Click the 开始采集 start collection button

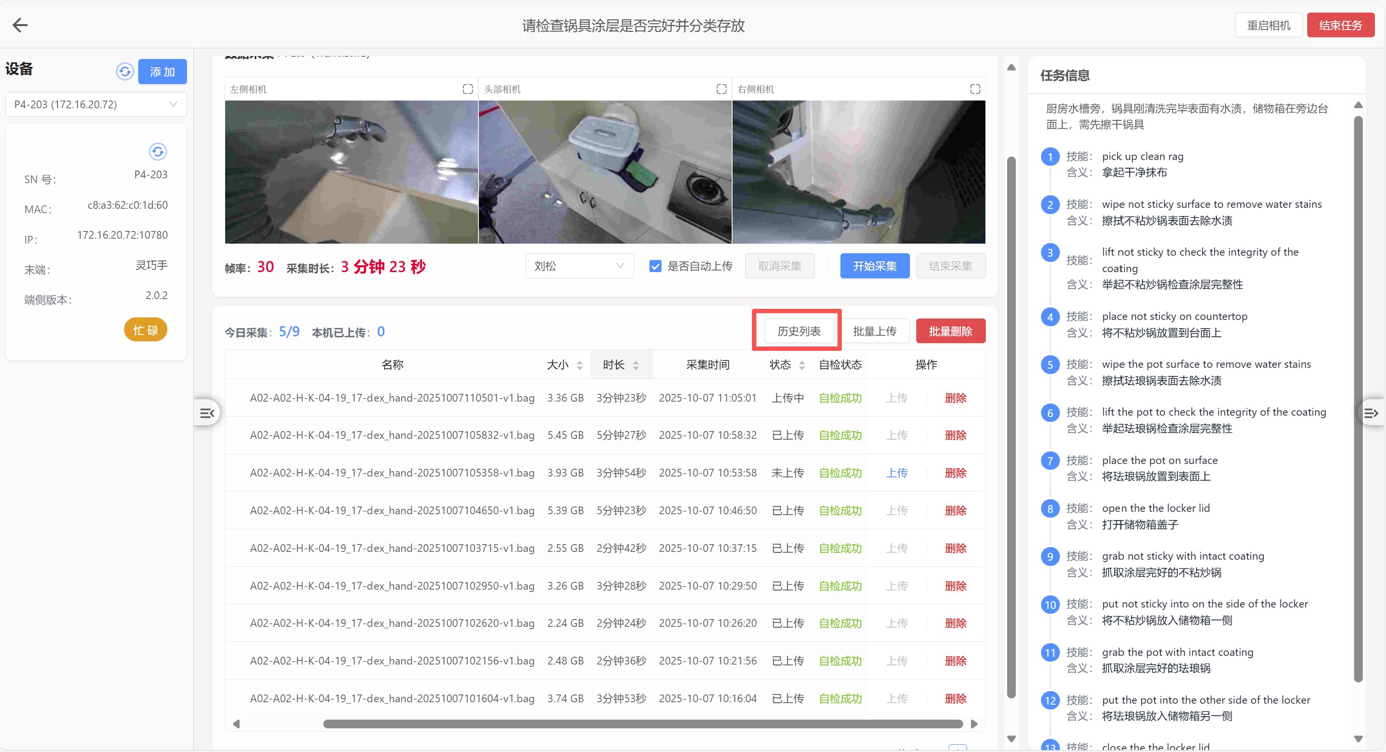(874, 266)
